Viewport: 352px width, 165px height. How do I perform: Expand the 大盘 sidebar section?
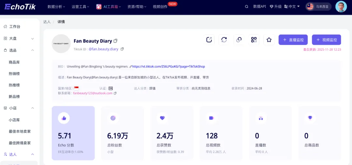coord(33,39)
